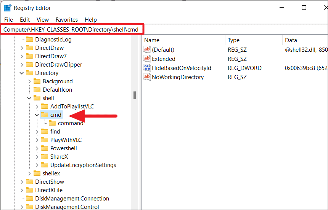The image size is (328, 210).
Task: Open the Help menu
Action: pos(91,20)
